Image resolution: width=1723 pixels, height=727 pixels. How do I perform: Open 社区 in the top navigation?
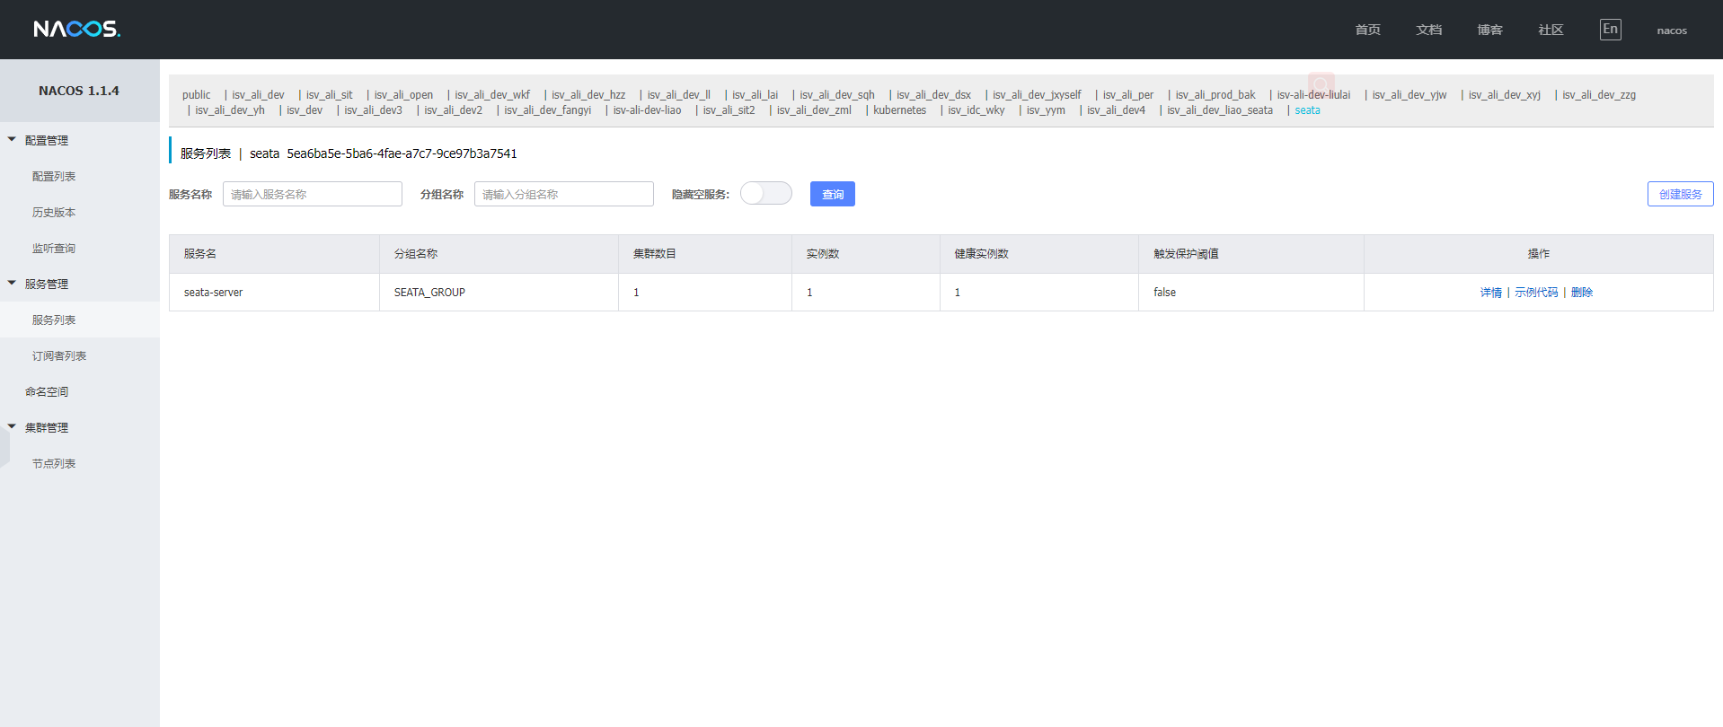[x=1551, y=30]
